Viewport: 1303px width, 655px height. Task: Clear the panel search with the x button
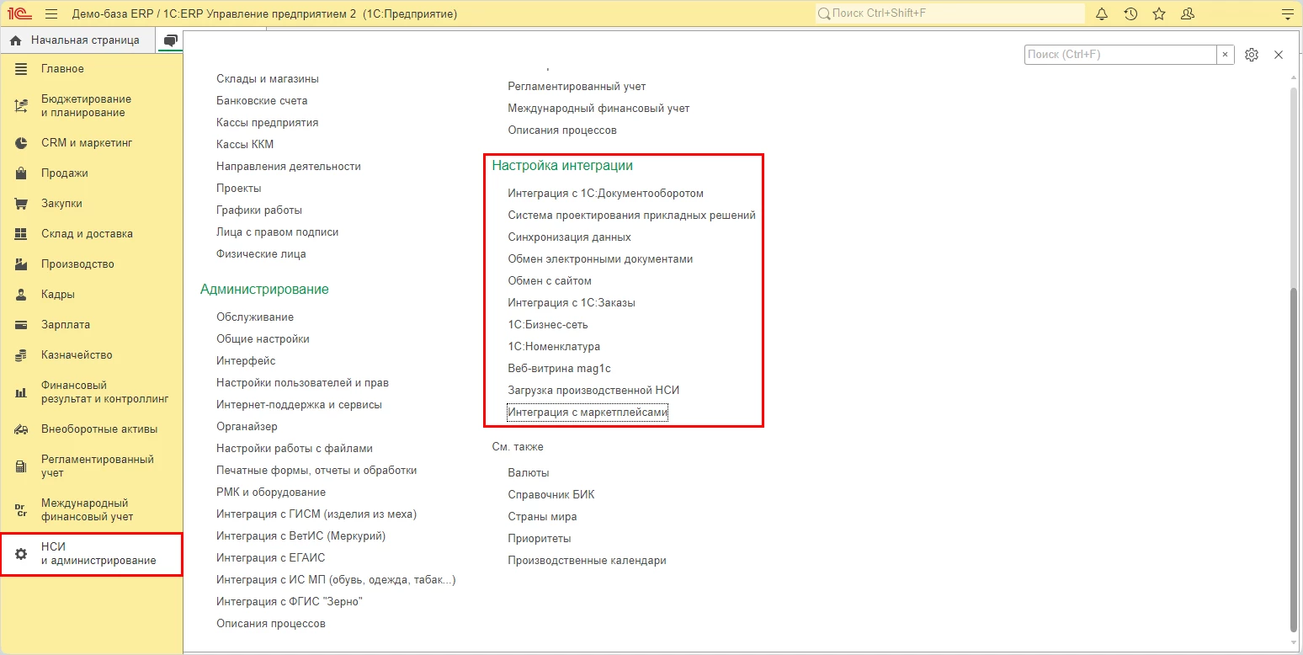pos(1226,55)
